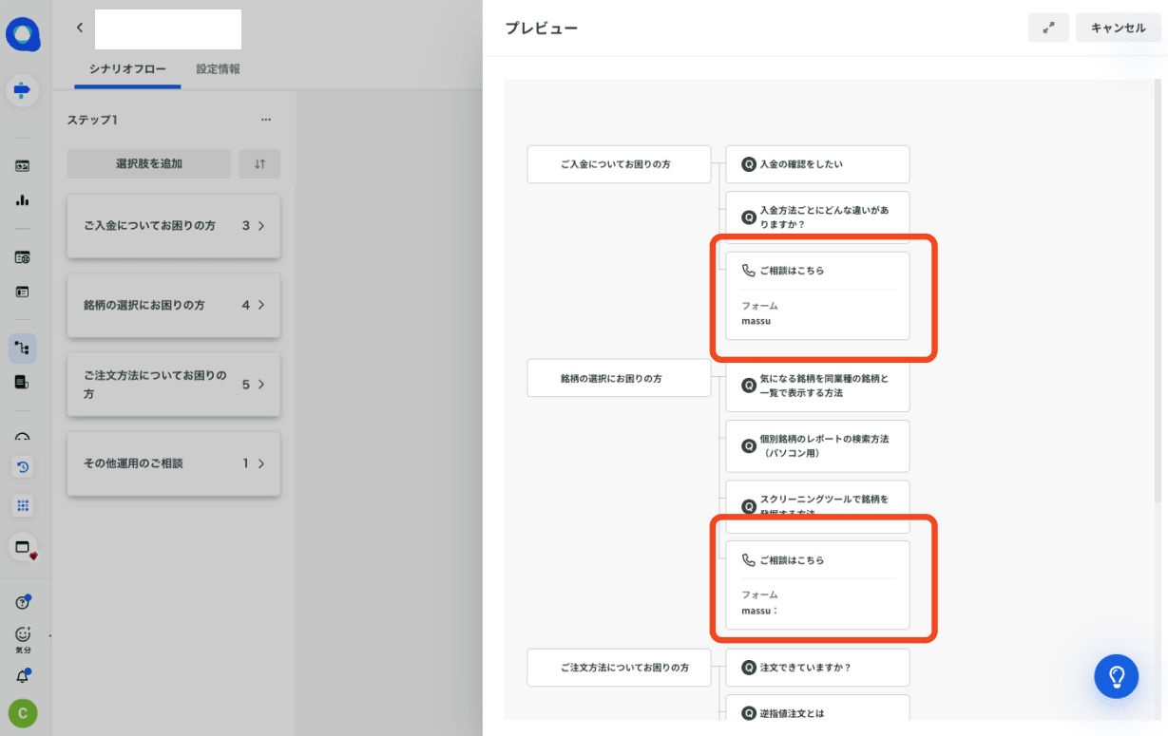
Task: Open the scenario flow tree sidebar icon
Action: (23, 349)
